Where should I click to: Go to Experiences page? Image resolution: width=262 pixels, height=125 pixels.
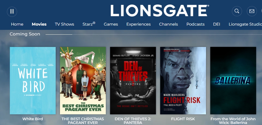[139, 24]
